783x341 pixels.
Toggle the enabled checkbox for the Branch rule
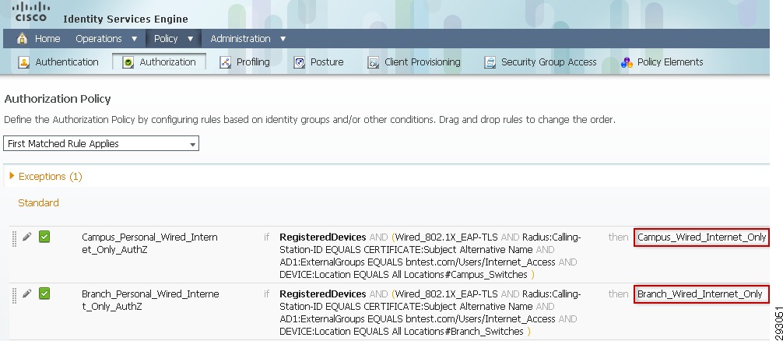coord(44,294)
